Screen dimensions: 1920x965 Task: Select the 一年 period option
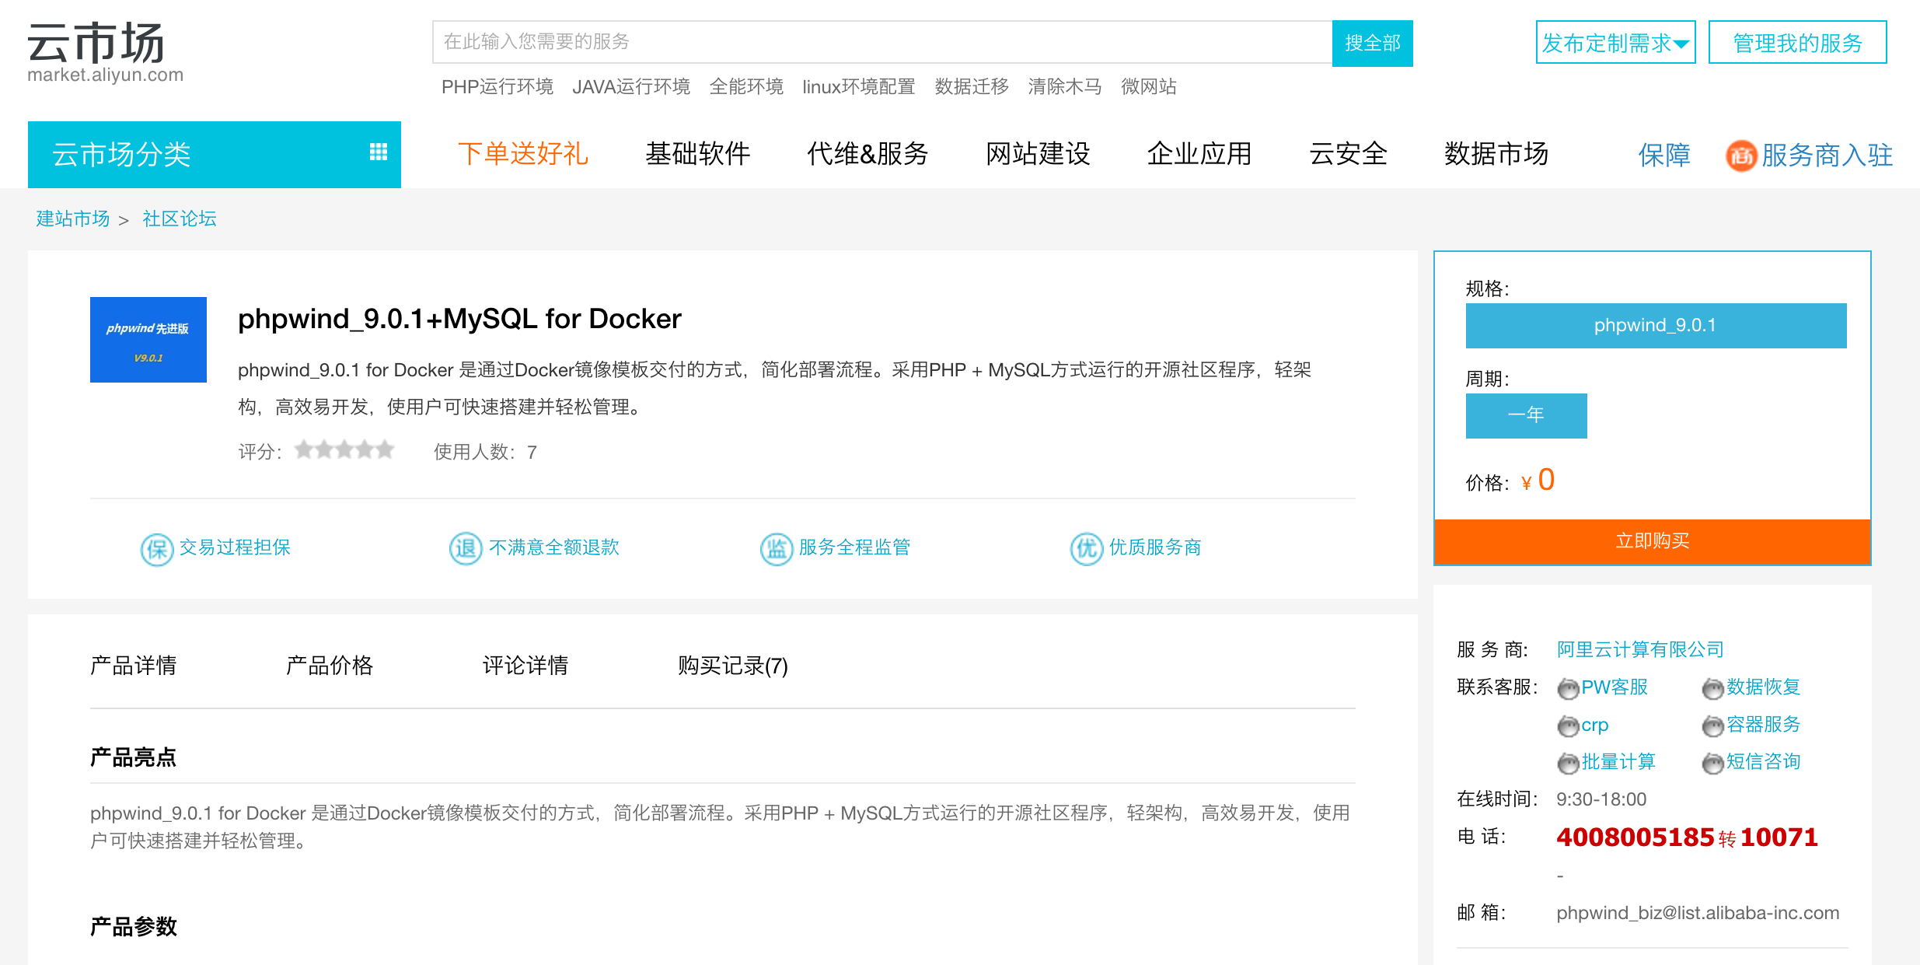pyautogui.click(x=1526, y=415)
